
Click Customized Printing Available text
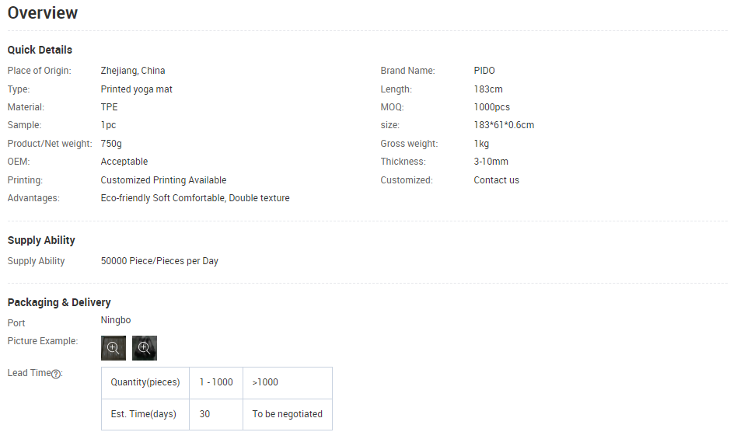tap(163, 180)
